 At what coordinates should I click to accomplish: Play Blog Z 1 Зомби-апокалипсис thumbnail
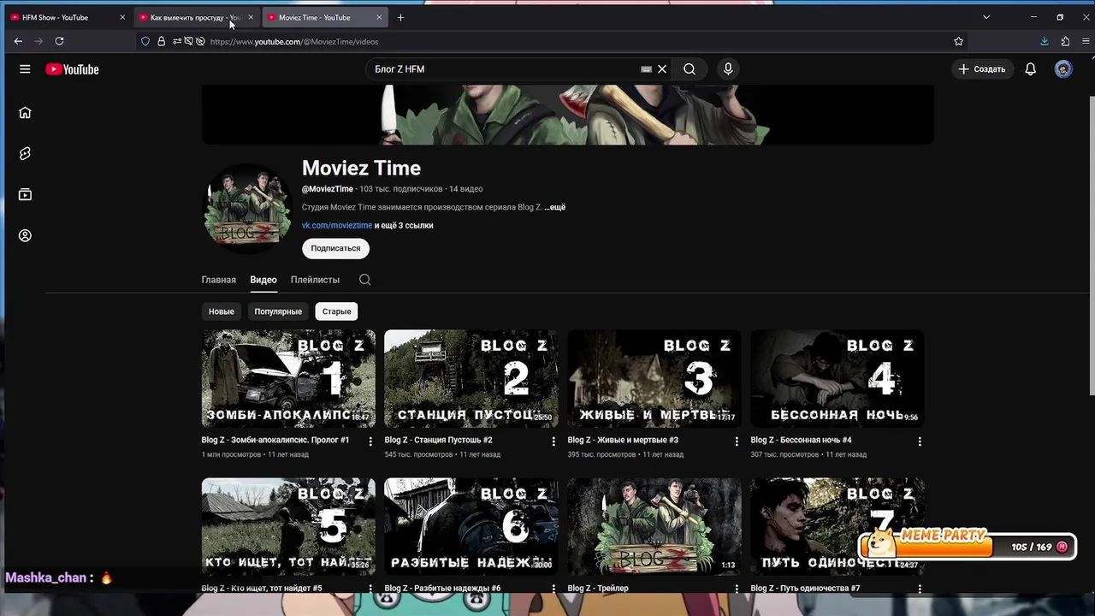pos(288,378)
